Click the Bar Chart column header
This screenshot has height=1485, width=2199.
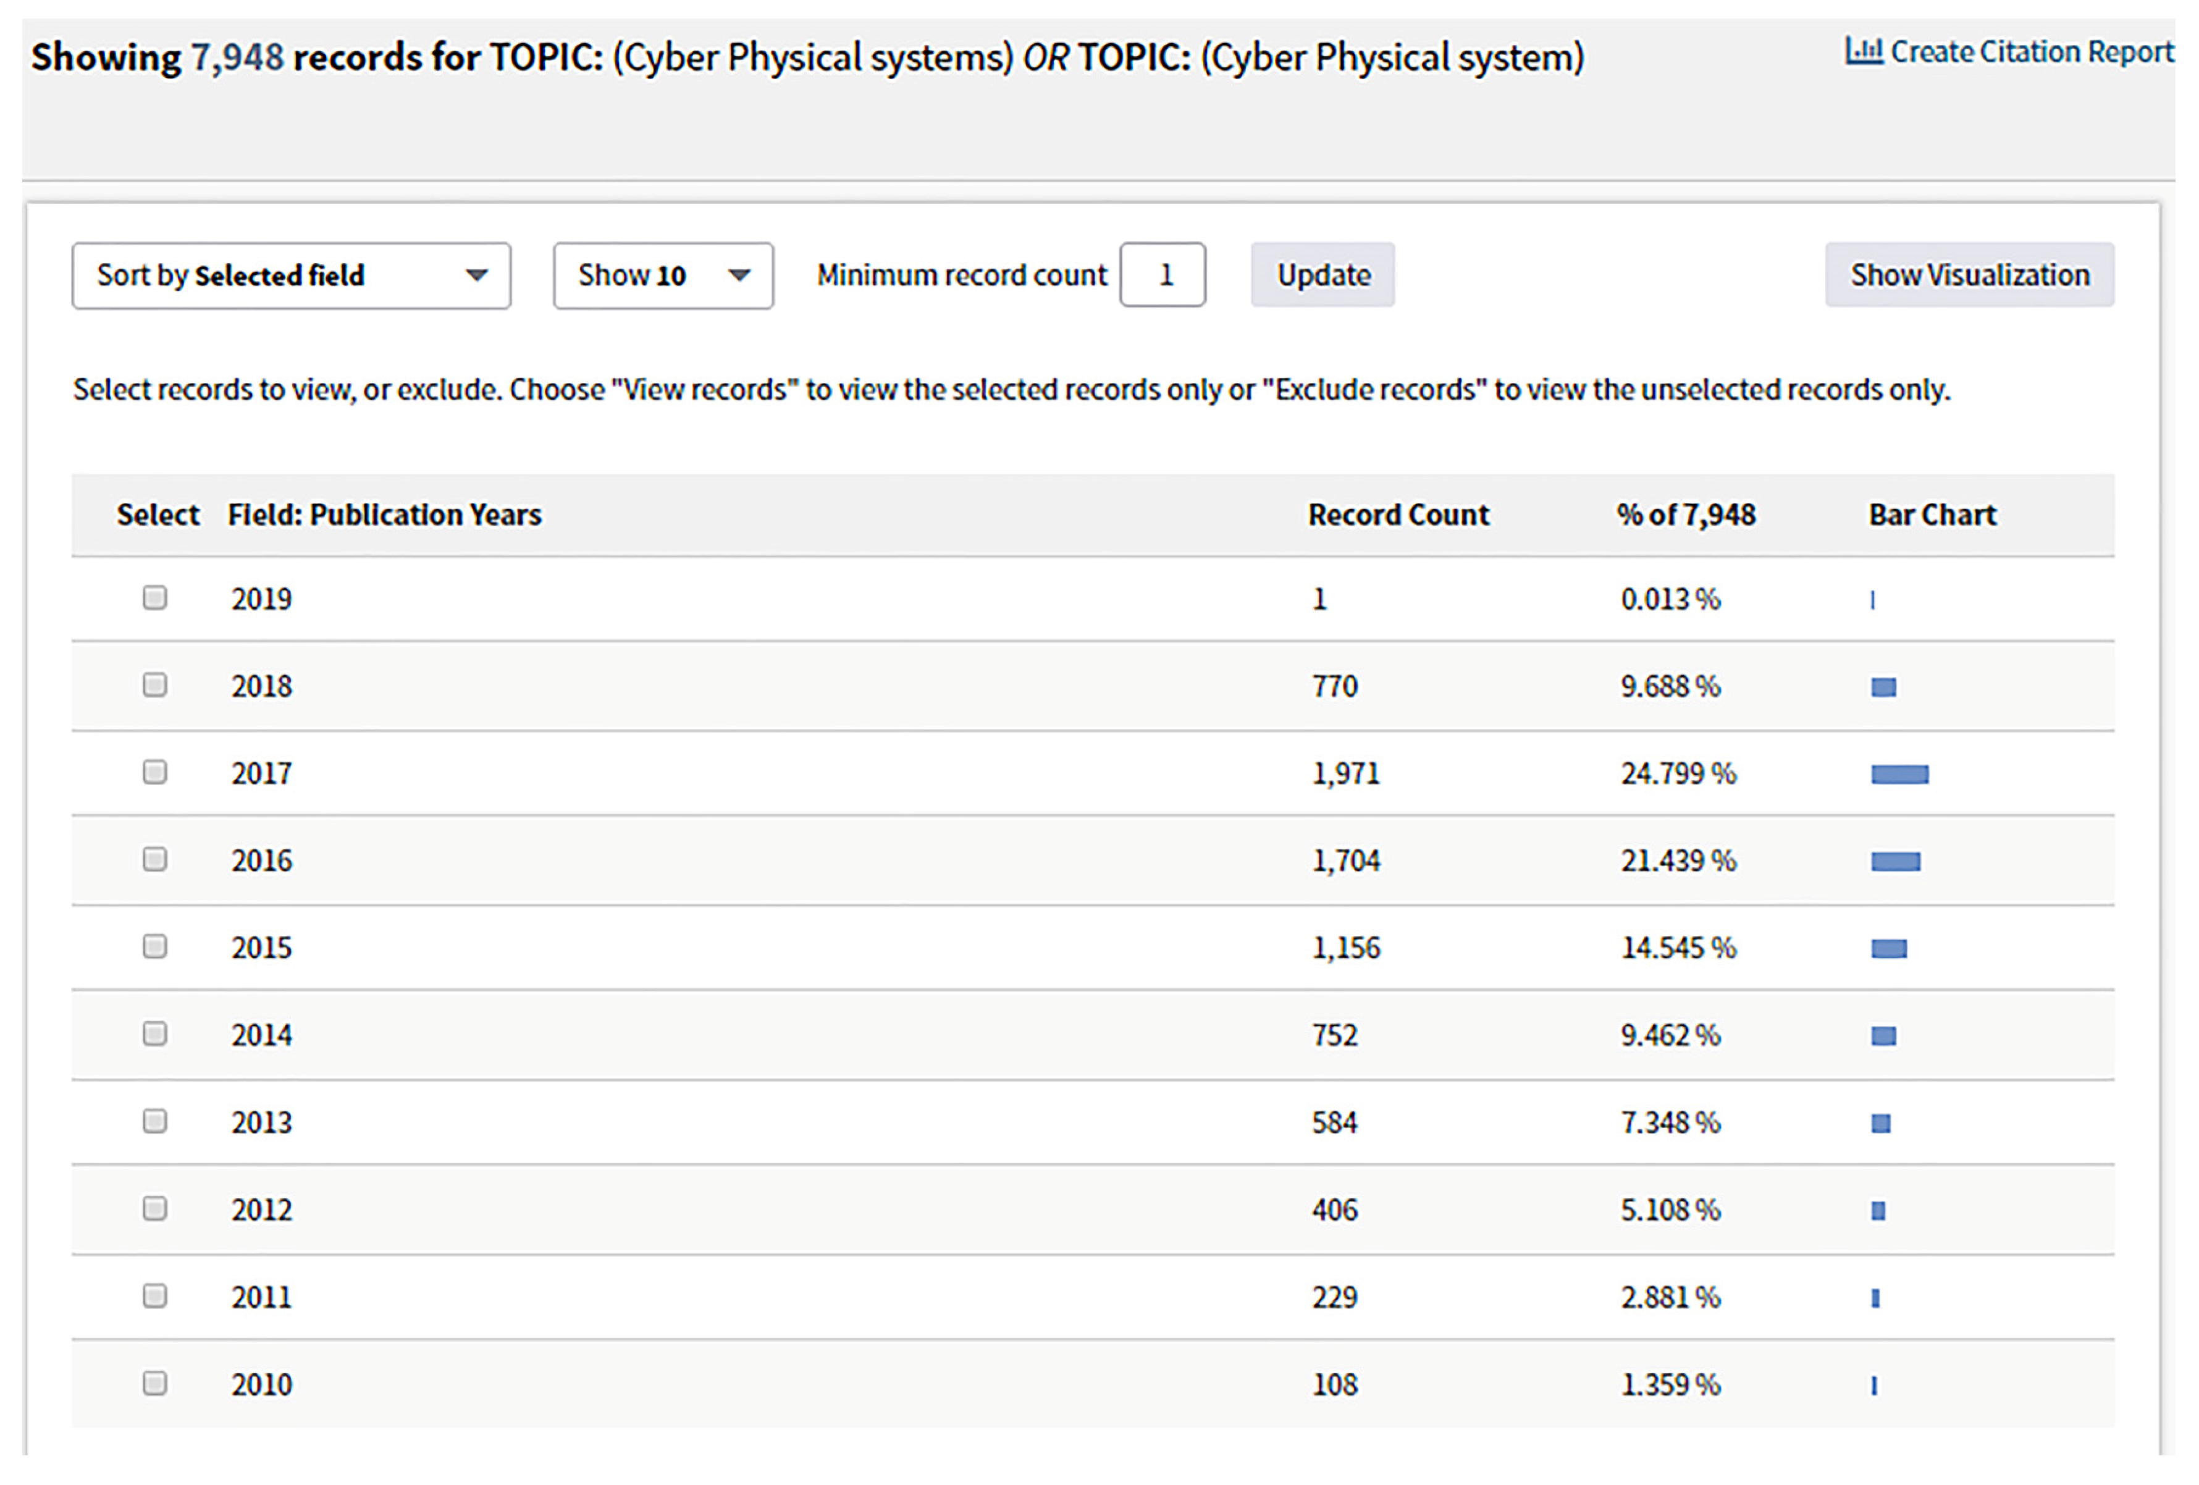(x=1932, y=514)
